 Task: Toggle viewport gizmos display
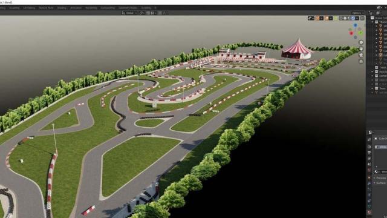[x=317, y=18]
